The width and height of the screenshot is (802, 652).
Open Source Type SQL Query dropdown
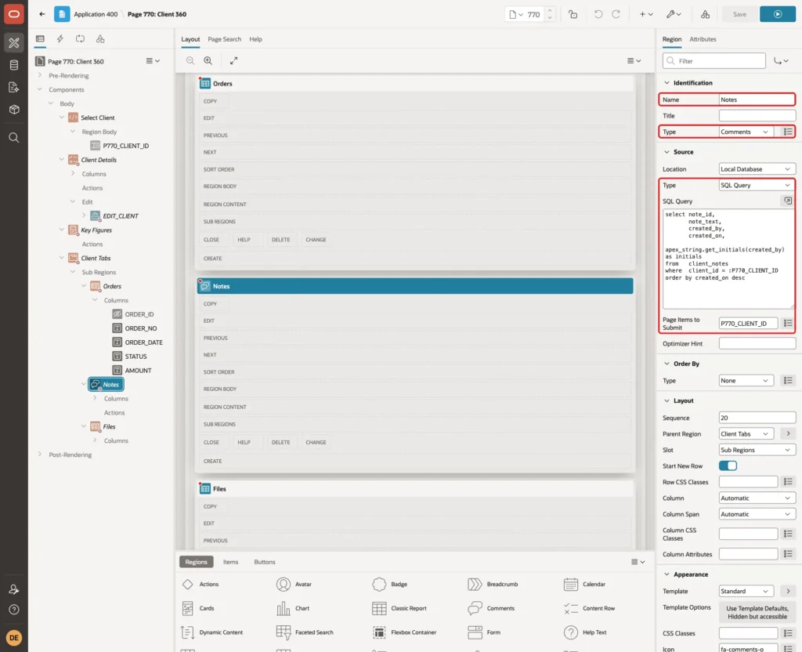757,185
